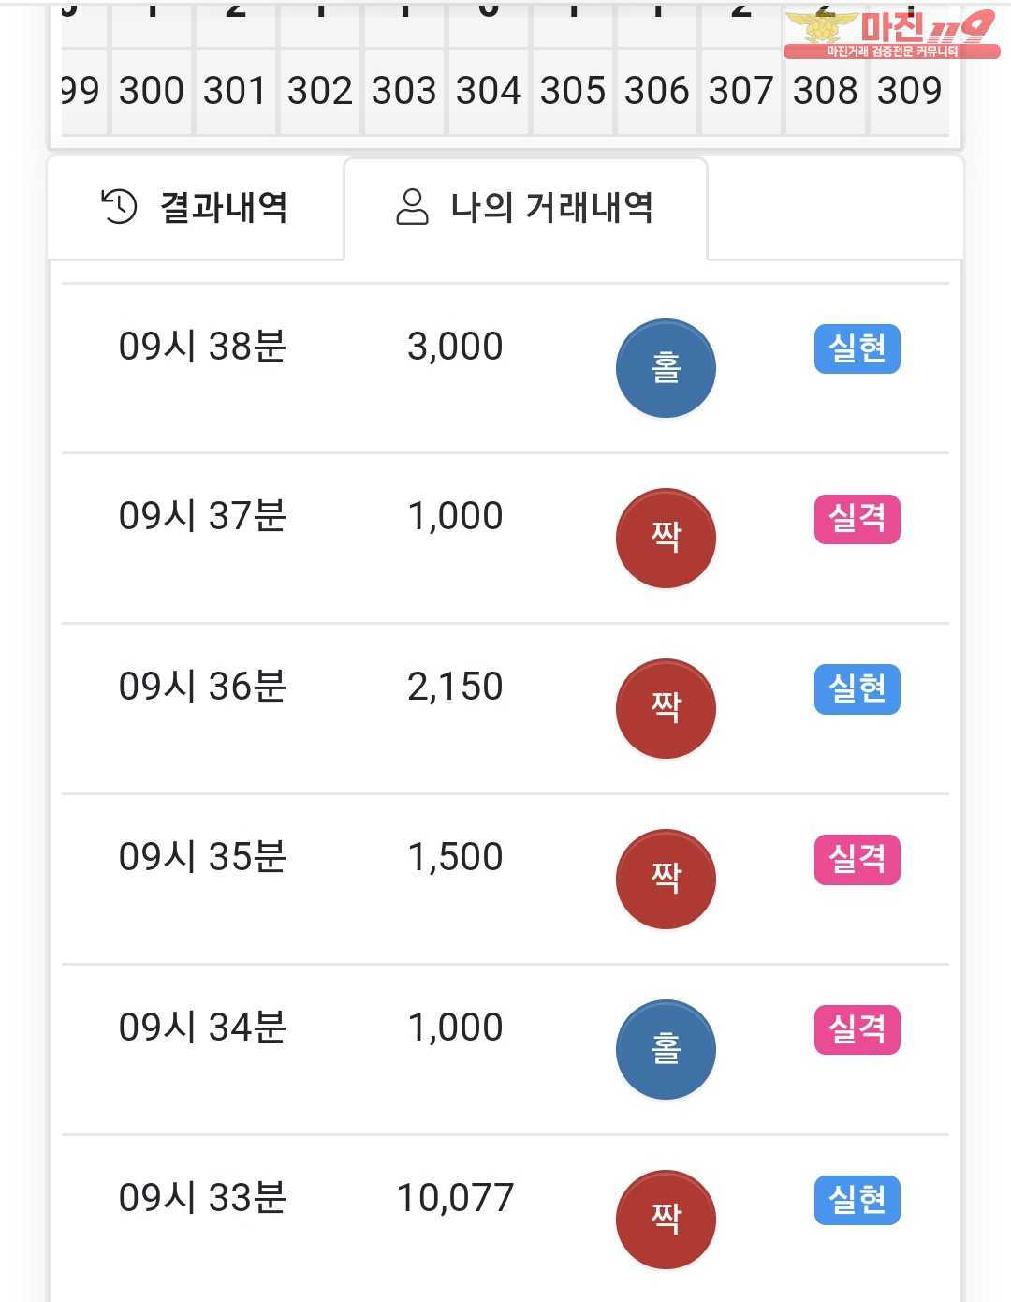
Task: Click the blue 홀 circle at 09시 38분
Action: tap(666, 368)
